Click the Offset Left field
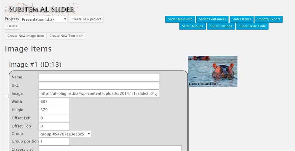This screenshot has height=151, width=295. [x=54, y=118]
